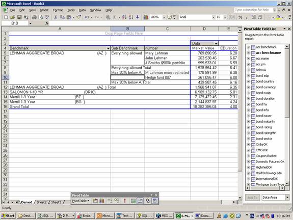
Task: Click Chart Wizard icon in PivotTable toolbar
Action: pyautogui.click(x=102, y=201)
